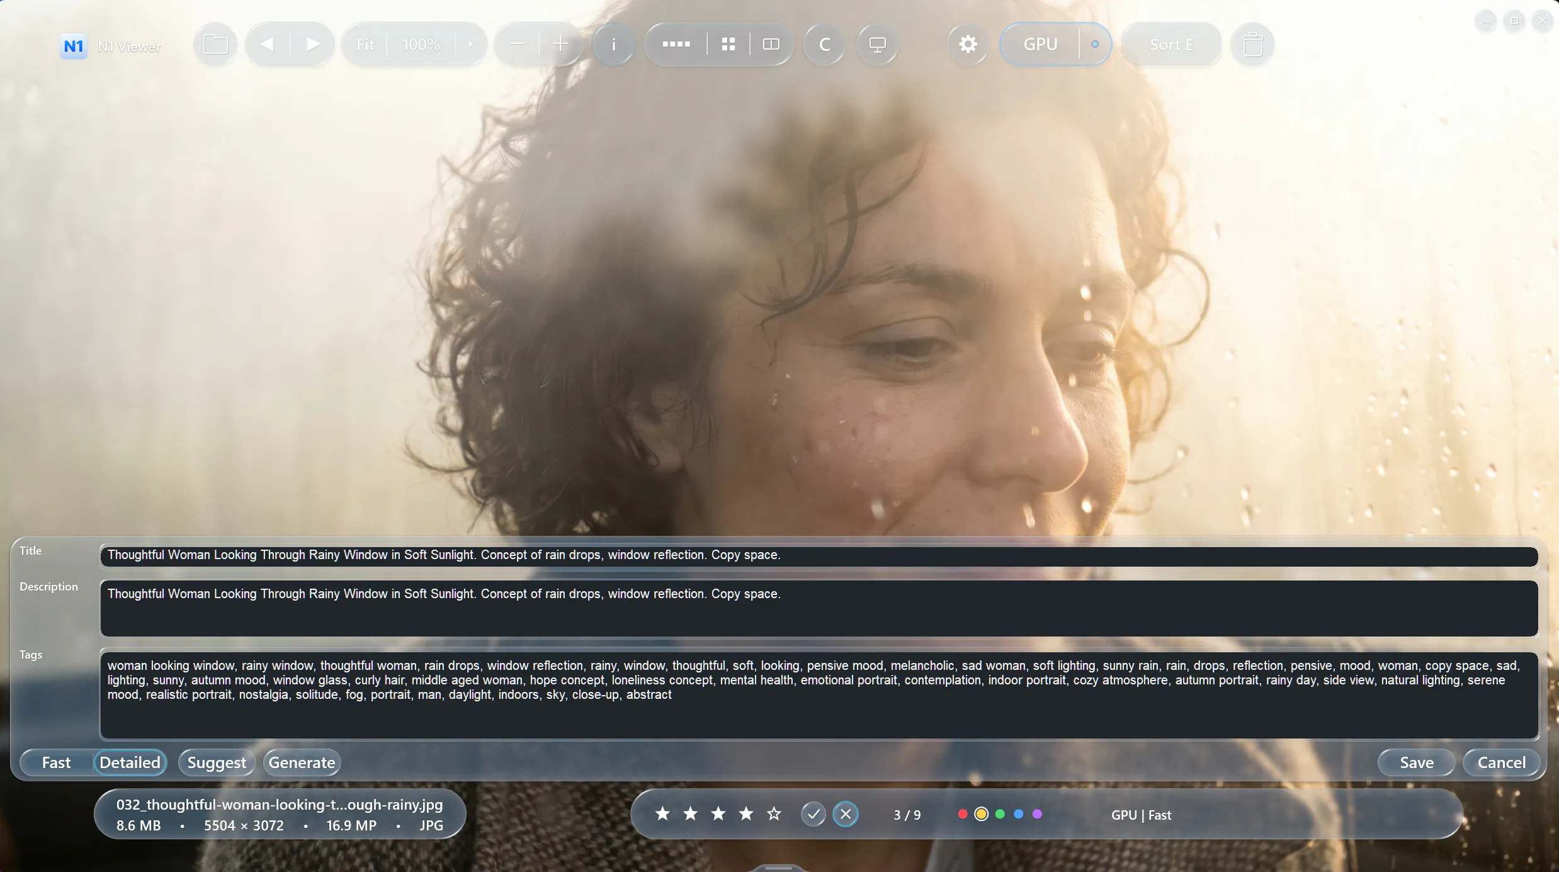The width and height of the screenshot is (1559, 872).
Task: Cancel metadata editing
Action: point(1502,762)
